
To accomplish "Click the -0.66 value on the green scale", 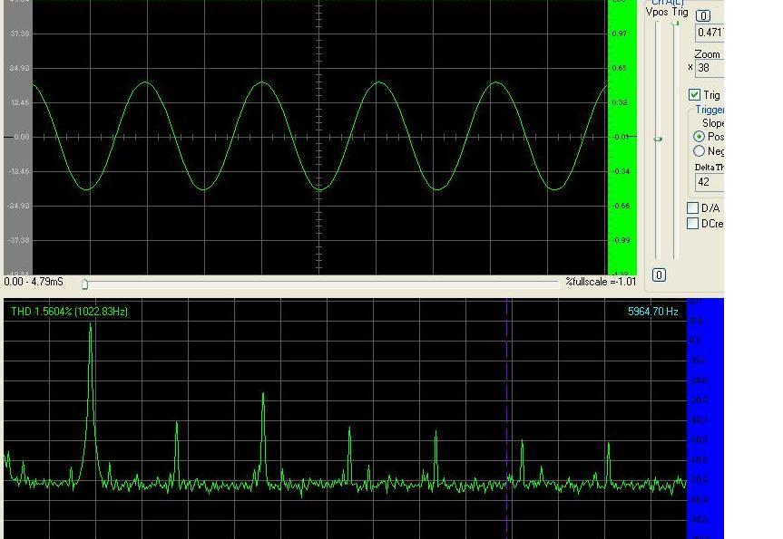I will (x=621, y=206).
